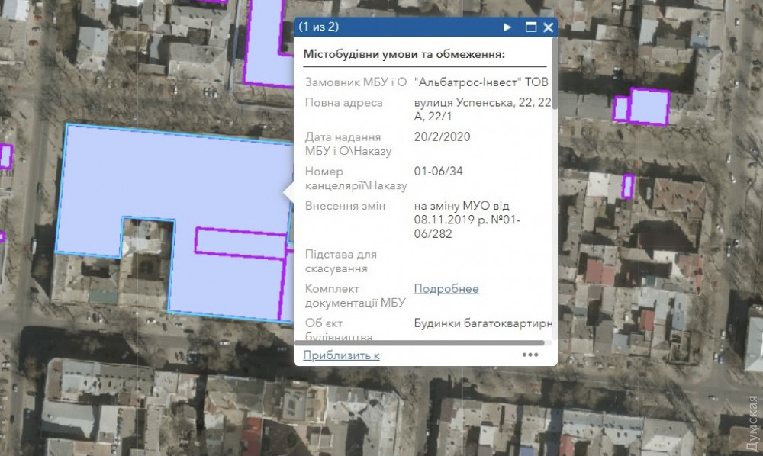This screenshot has width=763, height=456.
Task: Click the order number value 01-06/34
Action: point(438,171)
